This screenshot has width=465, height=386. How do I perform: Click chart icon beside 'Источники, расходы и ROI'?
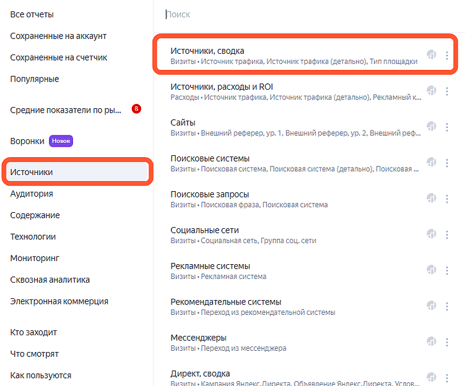tap(432, 91)
